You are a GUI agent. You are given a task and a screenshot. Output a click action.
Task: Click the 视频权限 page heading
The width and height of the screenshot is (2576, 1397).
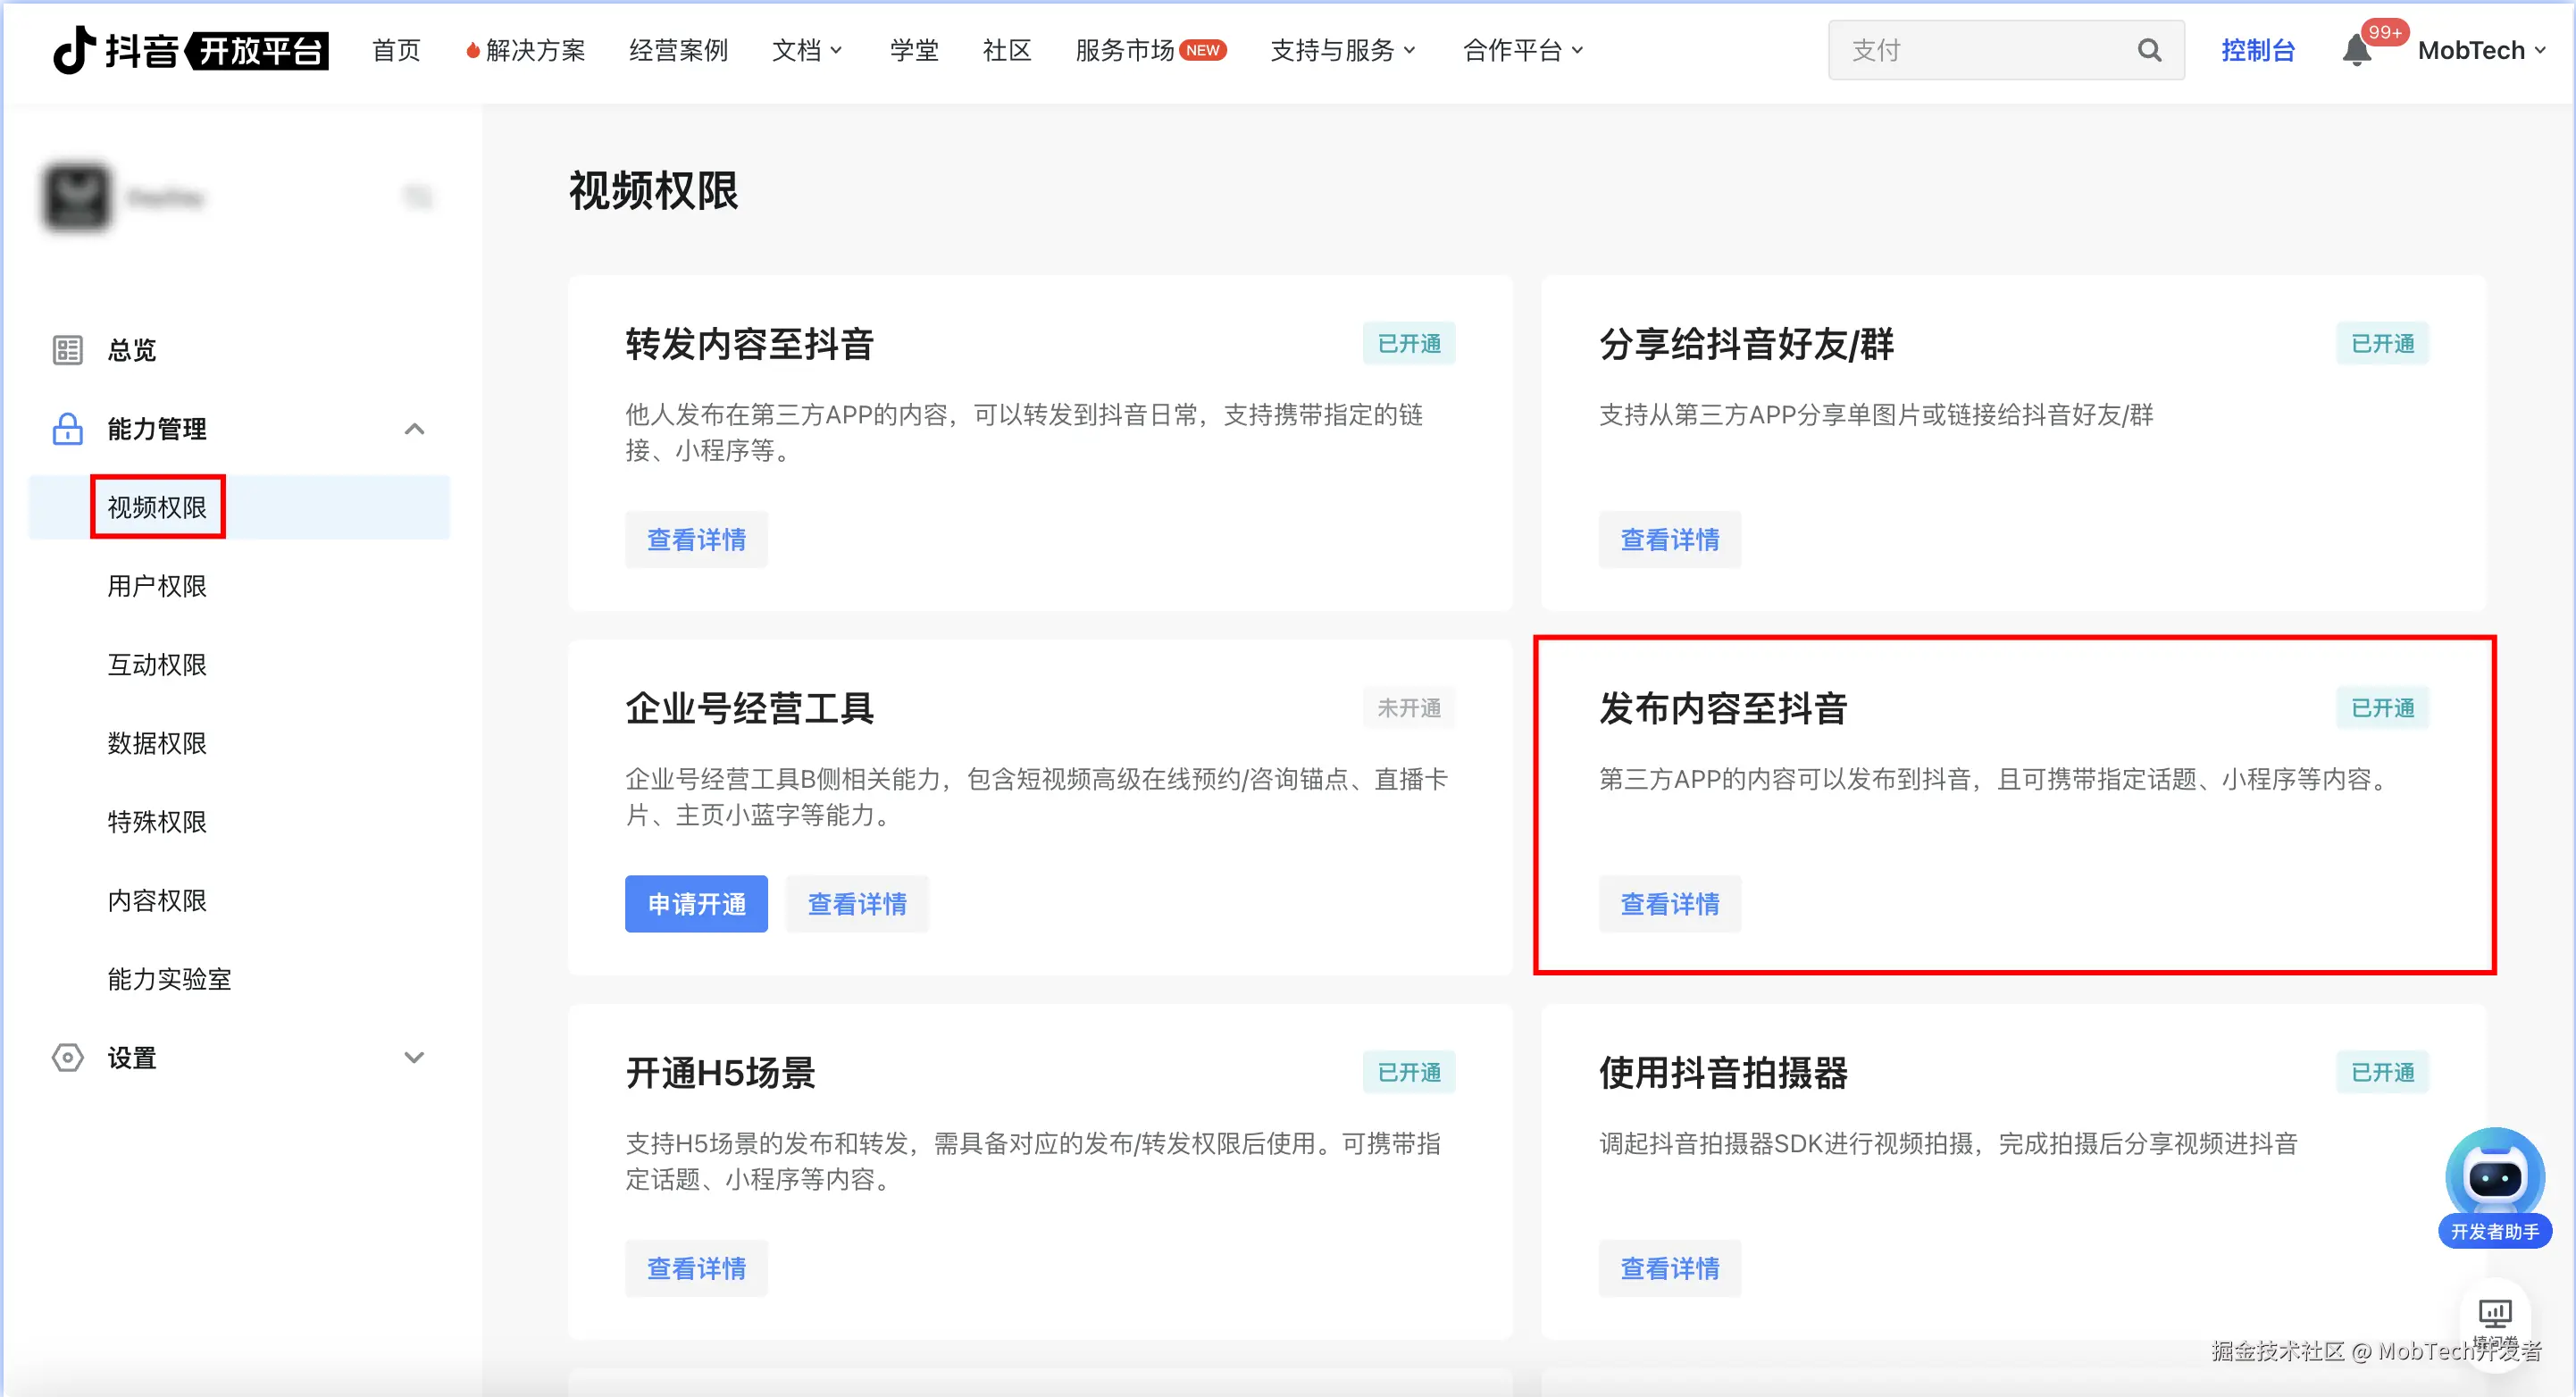pyautogui.click(x=653, y=190)
